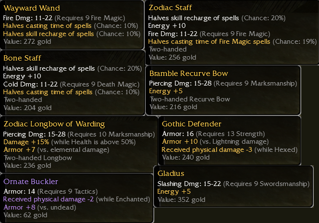Select "Received physical damage -3" modifier
The image size is (319, 223).
tap(229, 149)
